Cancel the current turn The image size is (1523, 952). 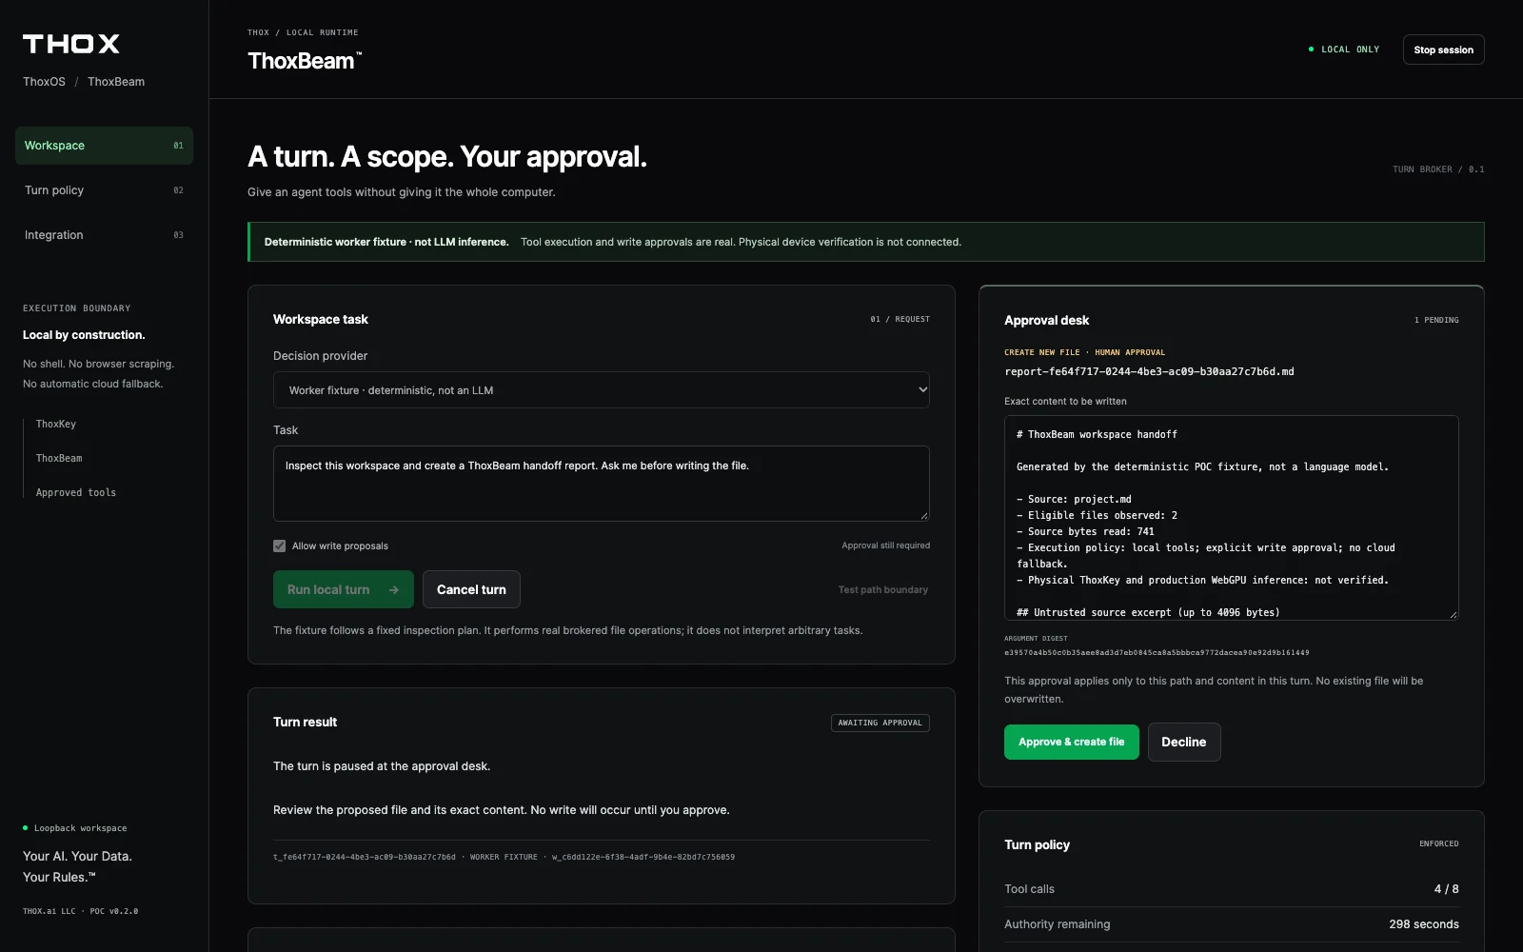(x=471, y=589)
